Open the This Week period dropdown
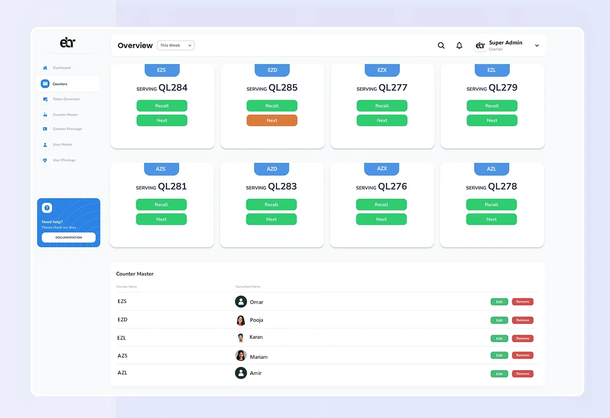 coord(176,45)
